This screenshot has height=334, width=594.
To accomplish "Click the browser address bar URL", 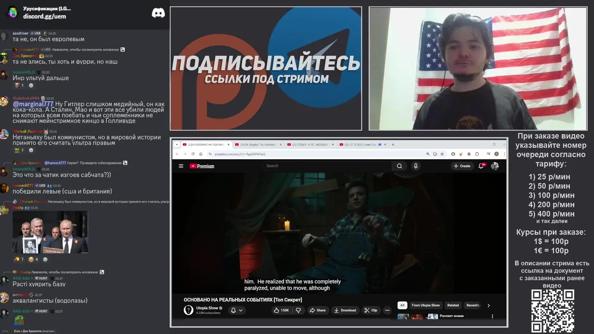I will [240, 154].
